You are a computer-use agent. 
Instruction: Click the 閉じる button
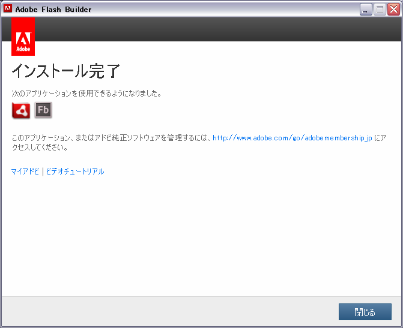[x=365, y=312]
